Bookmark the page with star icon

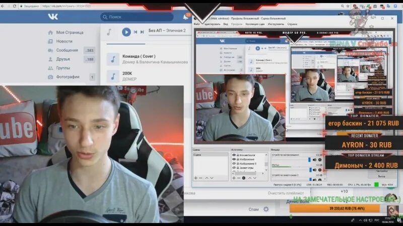(x=348, y=6)
